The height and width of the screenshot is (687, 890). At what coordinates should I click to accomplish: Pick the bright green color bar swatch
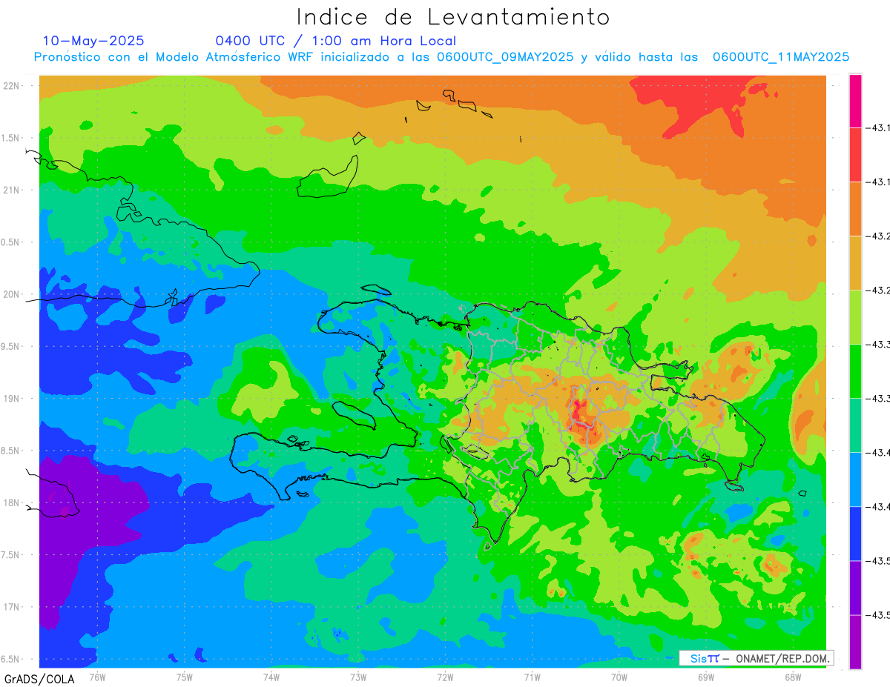855,371
